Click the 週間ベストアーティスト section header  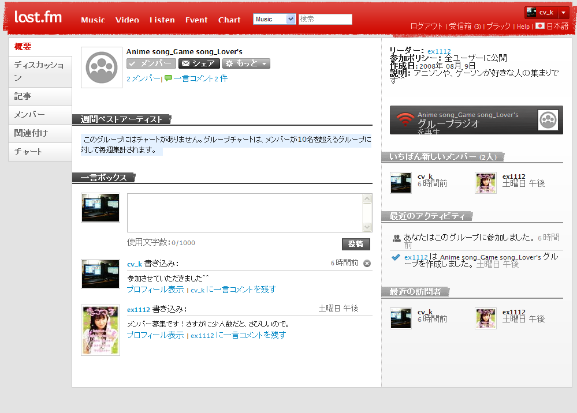tap(121, 119)
